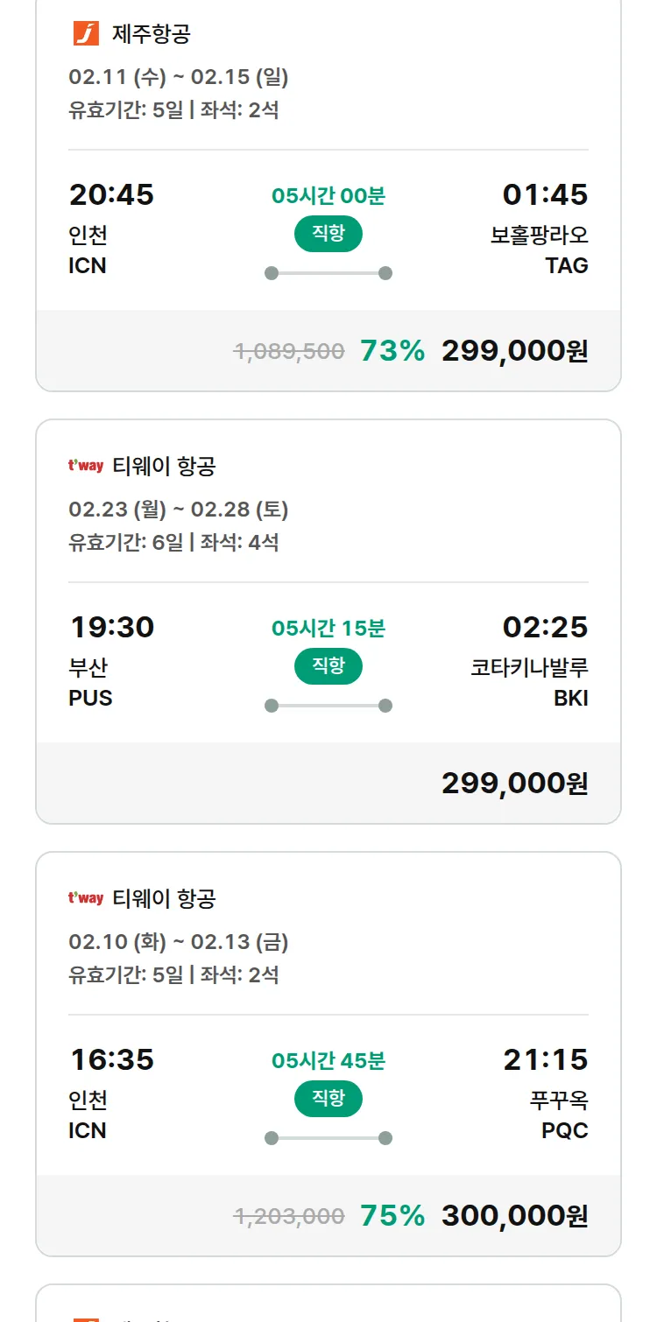
Task: Click the 직항 badge on Tagbilaran flight
Action: tap(328, 234)
